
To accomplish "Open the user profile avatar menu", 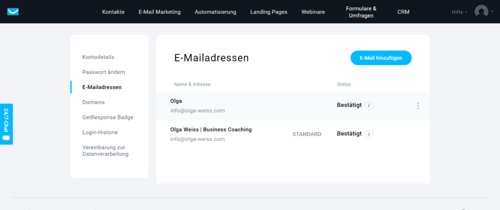I will [x=481, y=11].
